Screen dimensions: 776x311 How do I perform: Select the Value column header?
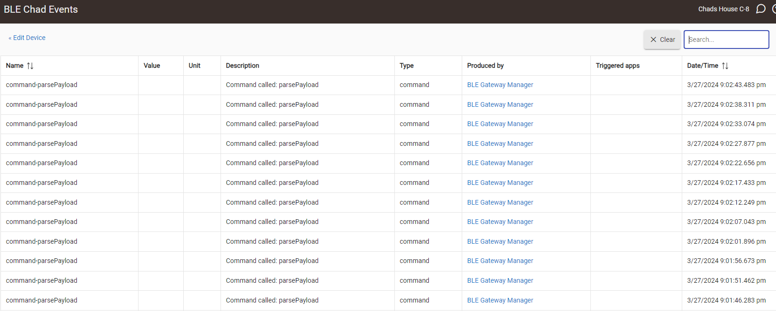click(152, 66)
